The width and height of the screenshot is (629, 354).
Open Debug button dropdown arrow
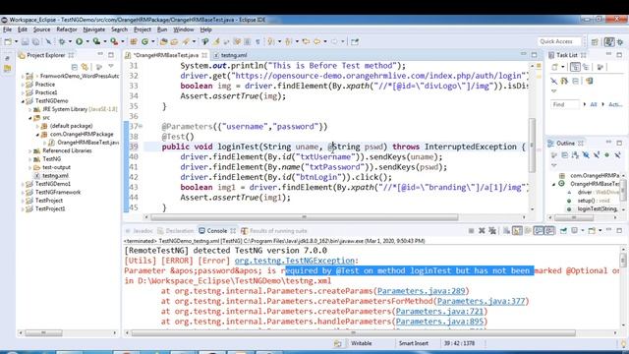(70, 41)
